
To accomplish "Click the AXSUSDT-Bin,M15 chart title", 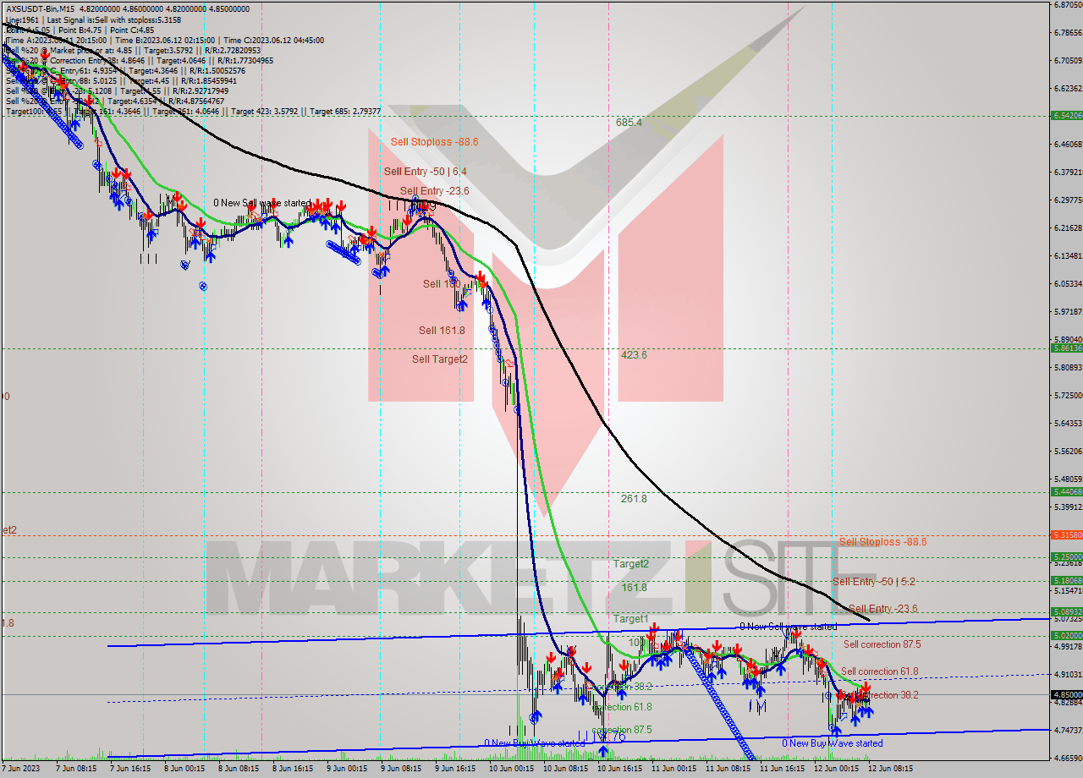I will pyautogui.click(x=41, y=8).
